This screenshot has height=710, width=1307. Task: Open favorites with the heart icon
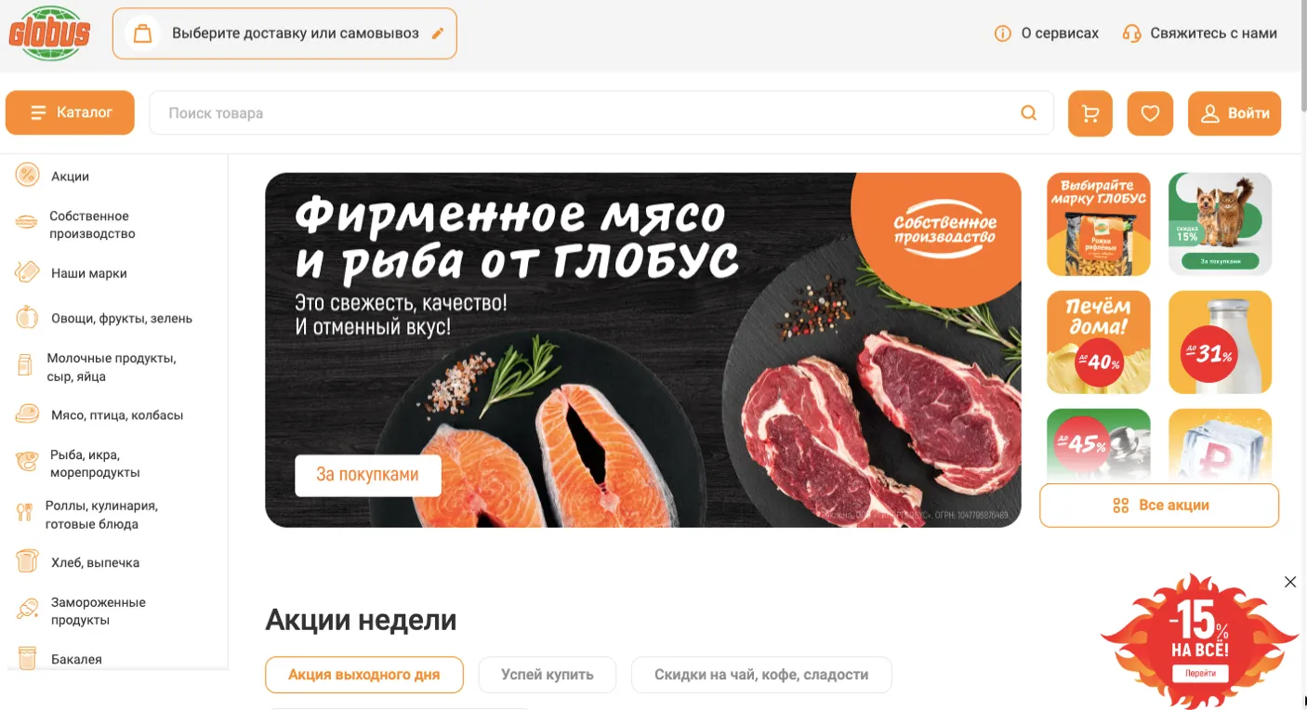tap(1150, 113)
